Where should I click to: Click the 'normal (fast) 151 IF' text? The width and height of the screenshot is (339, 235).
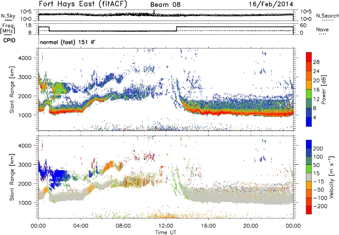[x=67, y=42]
